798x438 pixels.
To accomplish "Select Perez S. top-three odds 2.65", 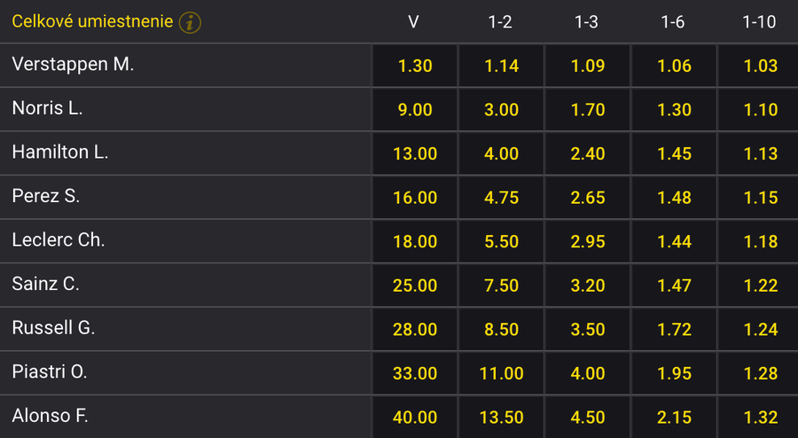I will point(587,198).
